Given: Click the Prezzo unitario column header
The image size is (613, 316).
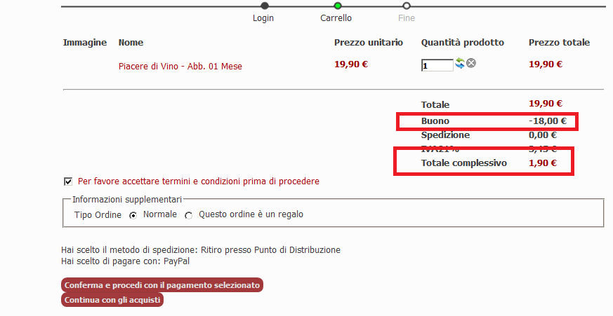Looking at the screenshot, I should click(368, 43).
